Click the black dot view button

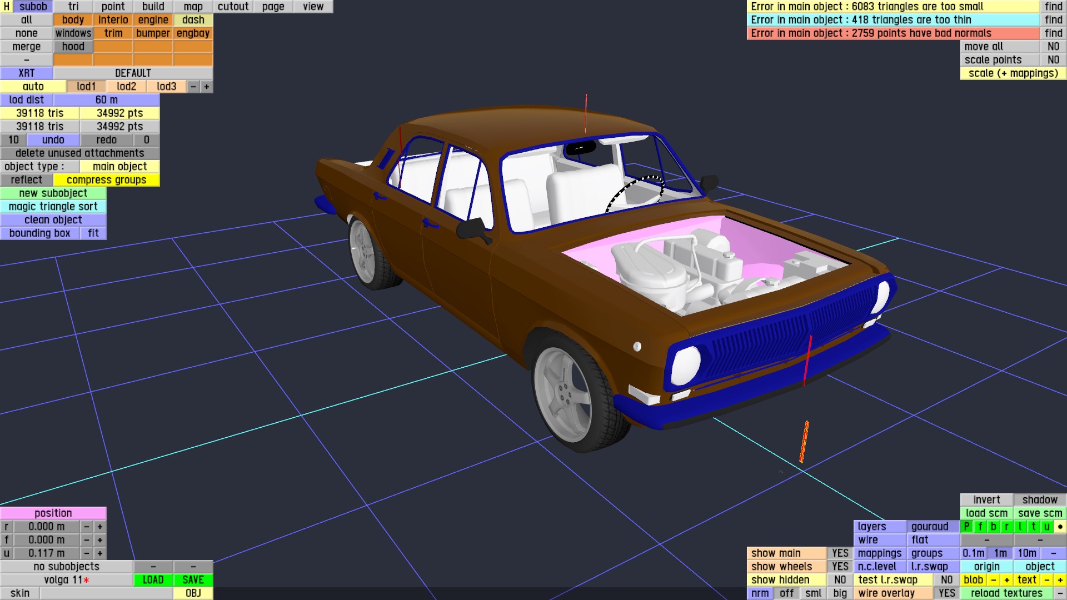coord(1060,526)
